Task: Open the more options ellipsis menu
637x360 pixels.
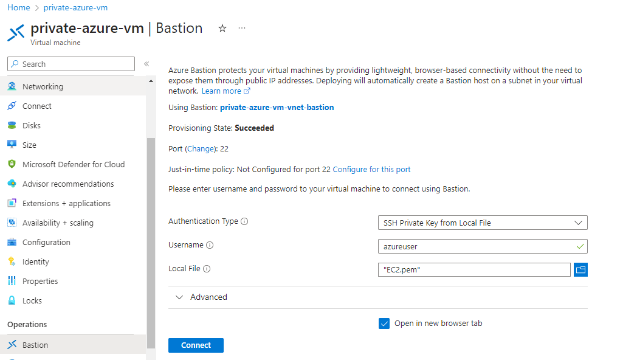Action: [x=242, y=29]
